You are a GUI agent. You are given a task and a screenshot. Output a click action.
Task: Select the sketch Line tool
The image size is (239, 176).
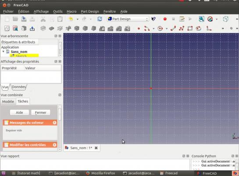pyautogui.click(x=173, y=29)
